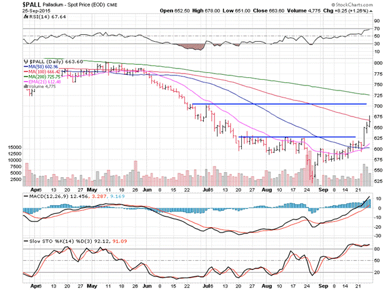Click the EMA(21) 612.48 legend entry
The image size is (390, 290).
click(x=42, y=82)
